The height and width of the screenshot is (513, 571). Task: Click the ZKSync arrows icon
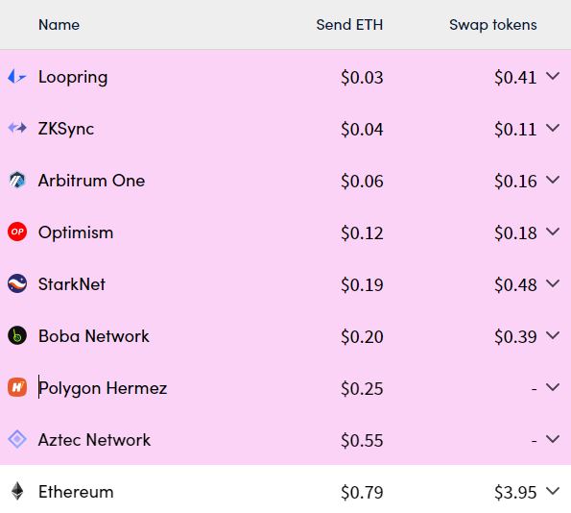tap(17, 128)
